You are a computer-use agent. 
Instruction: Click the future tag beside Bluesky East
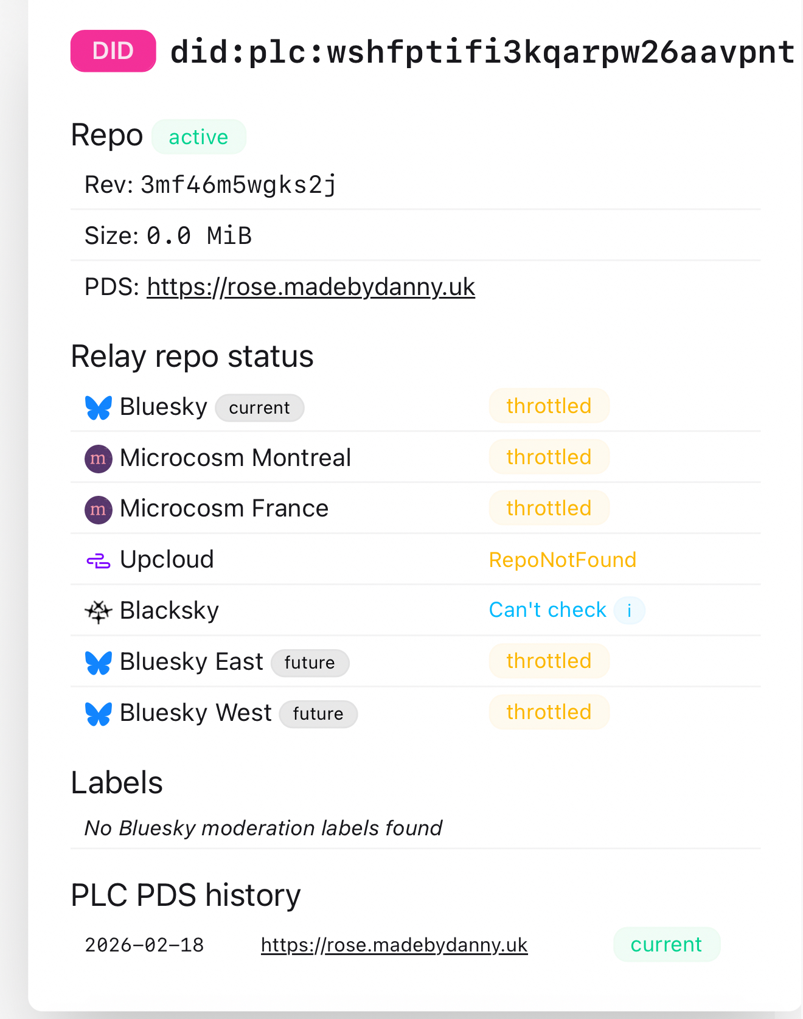(310, 663)
